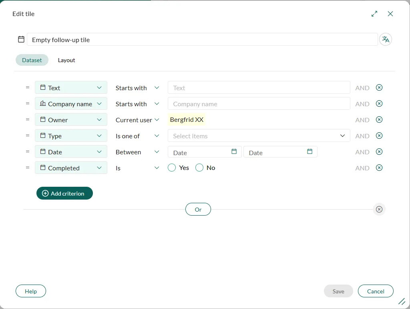Click the Cancel button
This screenshot has height=309, width=410.
376,291
